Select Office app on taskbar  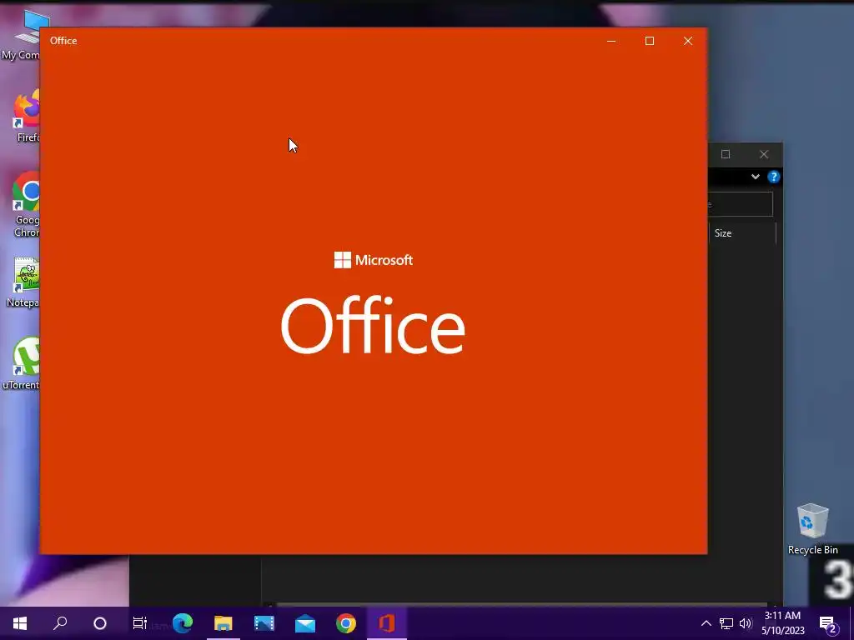coord(387,623)
